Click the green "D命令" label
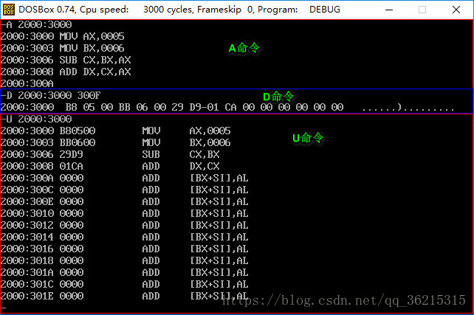The width and height of the screenshot is (474, 315). (278, 96)
